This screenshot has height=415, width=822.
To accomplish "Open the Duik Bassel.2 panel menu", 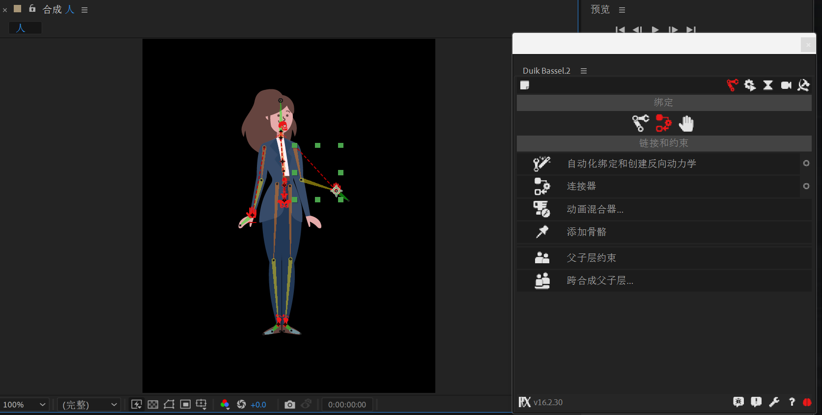I will (584, 71).
